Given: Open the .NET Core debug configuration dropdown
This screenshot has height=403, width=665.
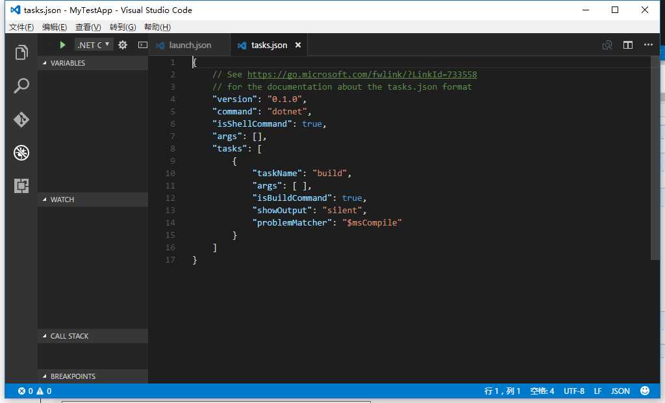Looking at the screenshot, I should (x=94, y=45).
